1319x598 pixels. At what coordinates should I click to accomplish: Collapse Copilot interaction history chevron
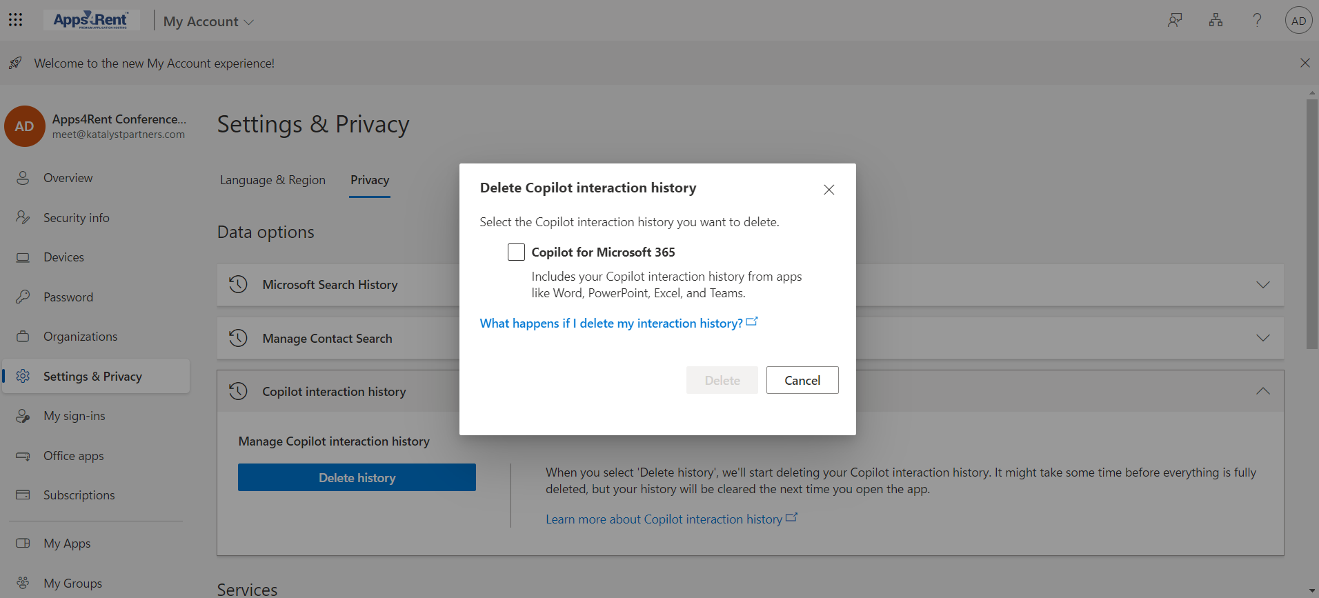coord(1262,391)
